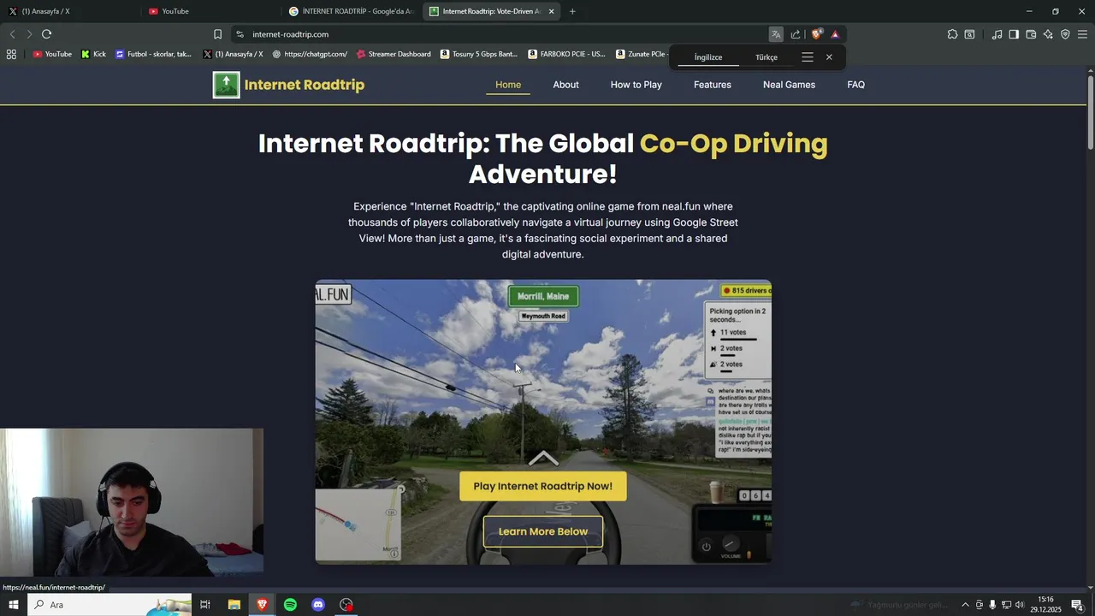Open the Brave Shields lion icon
This screenshot has width=1095, height=616.
[x=817, y=34]
